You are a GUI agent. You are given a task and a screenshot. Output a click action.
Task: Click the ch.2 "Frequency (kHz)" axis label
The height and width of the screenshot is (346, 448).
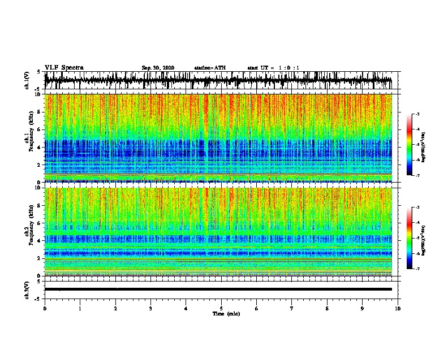(31, 225)
